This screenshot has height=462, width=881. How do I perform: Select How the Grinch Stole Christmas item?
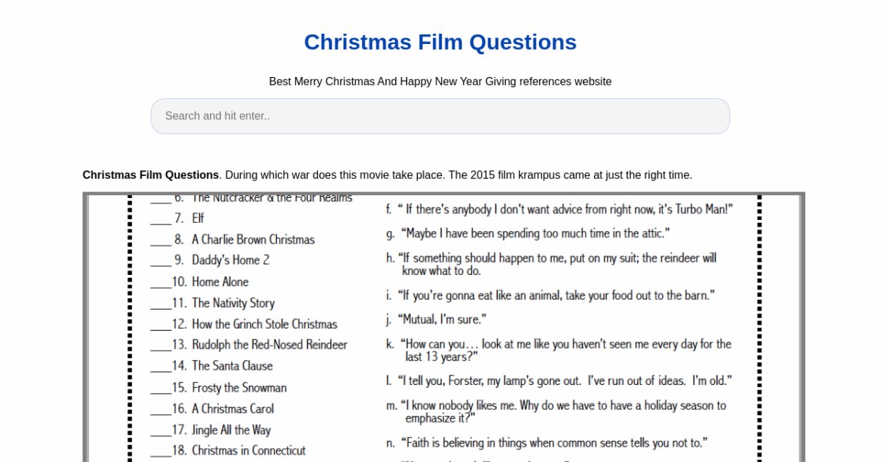pyautogui.click(x=264, y=324)
